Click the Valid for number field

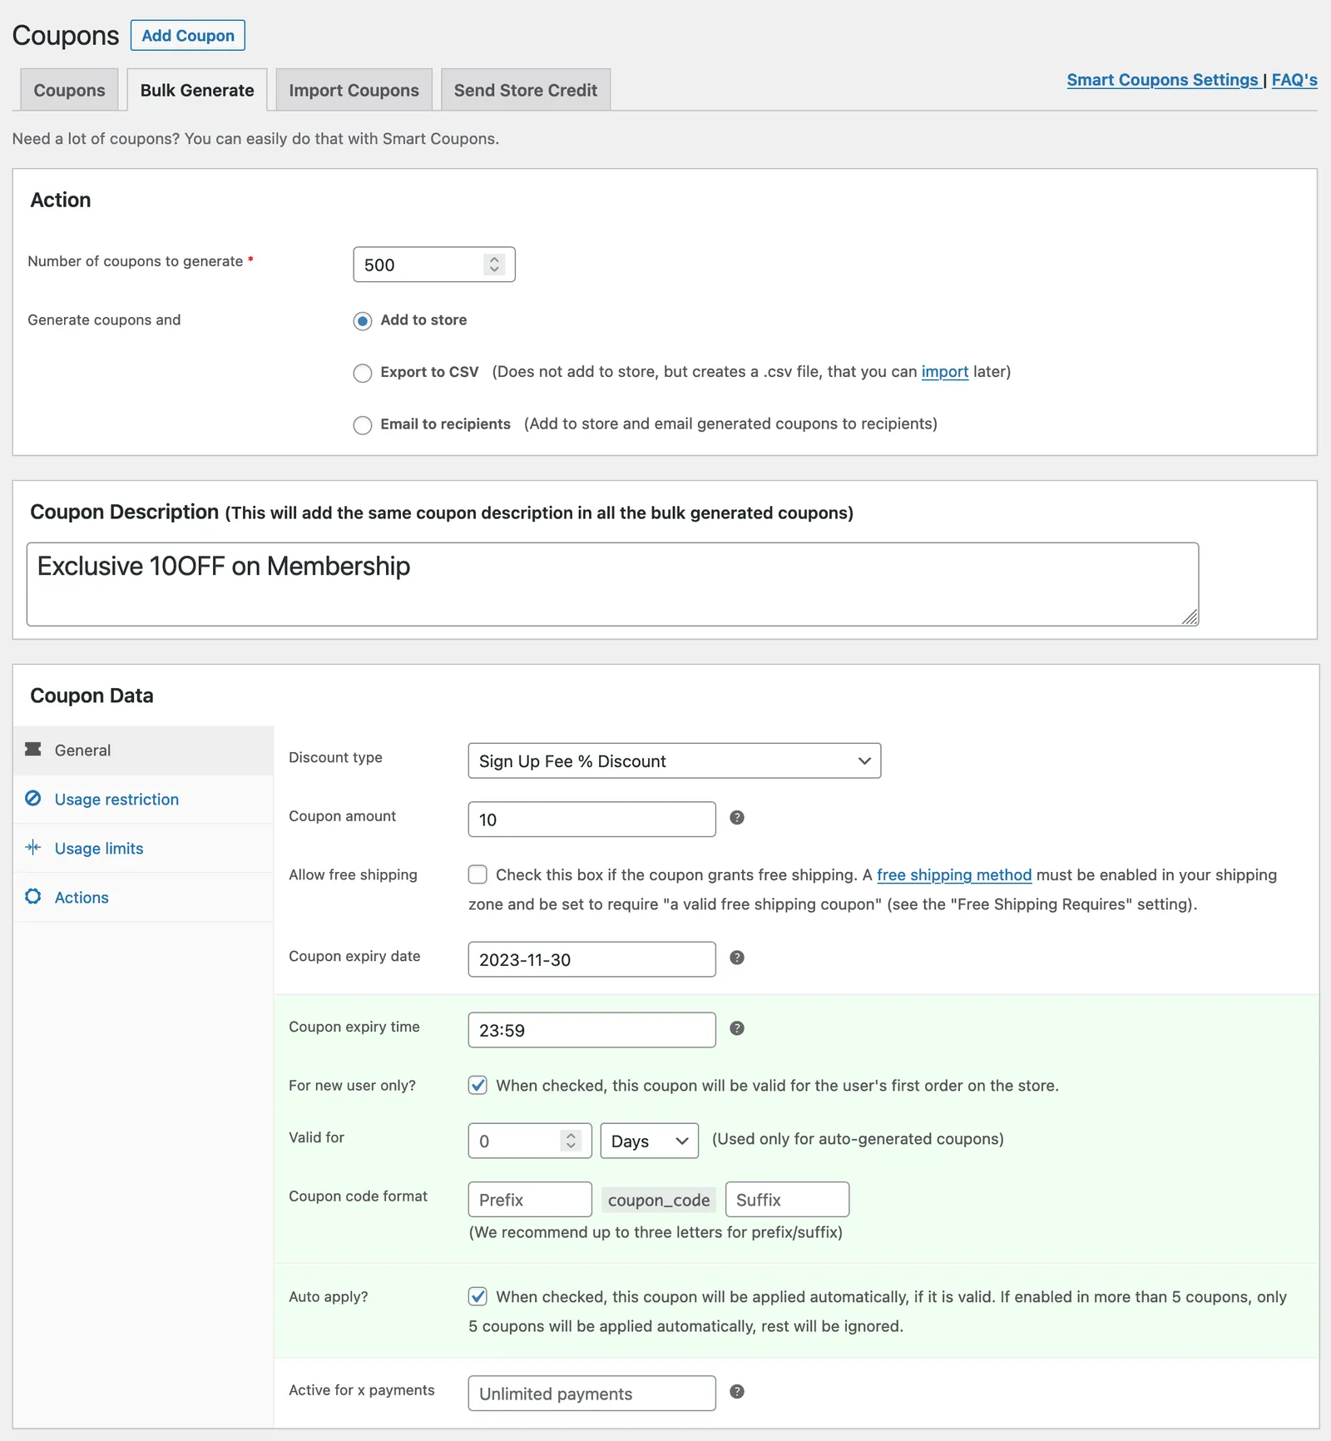pos(530,1141)
